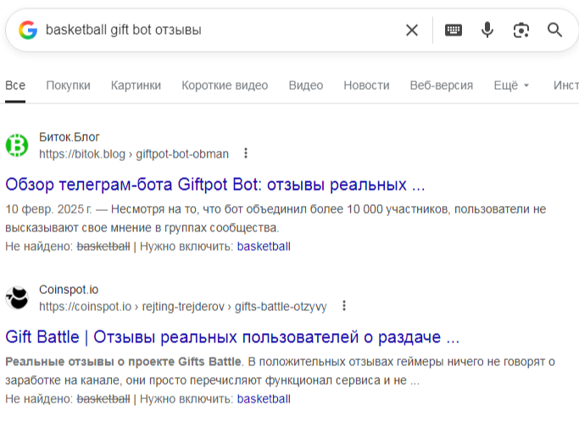579x422 pixels.
Task: Open more options for bitok.blog result
Action: coord(246,153)
